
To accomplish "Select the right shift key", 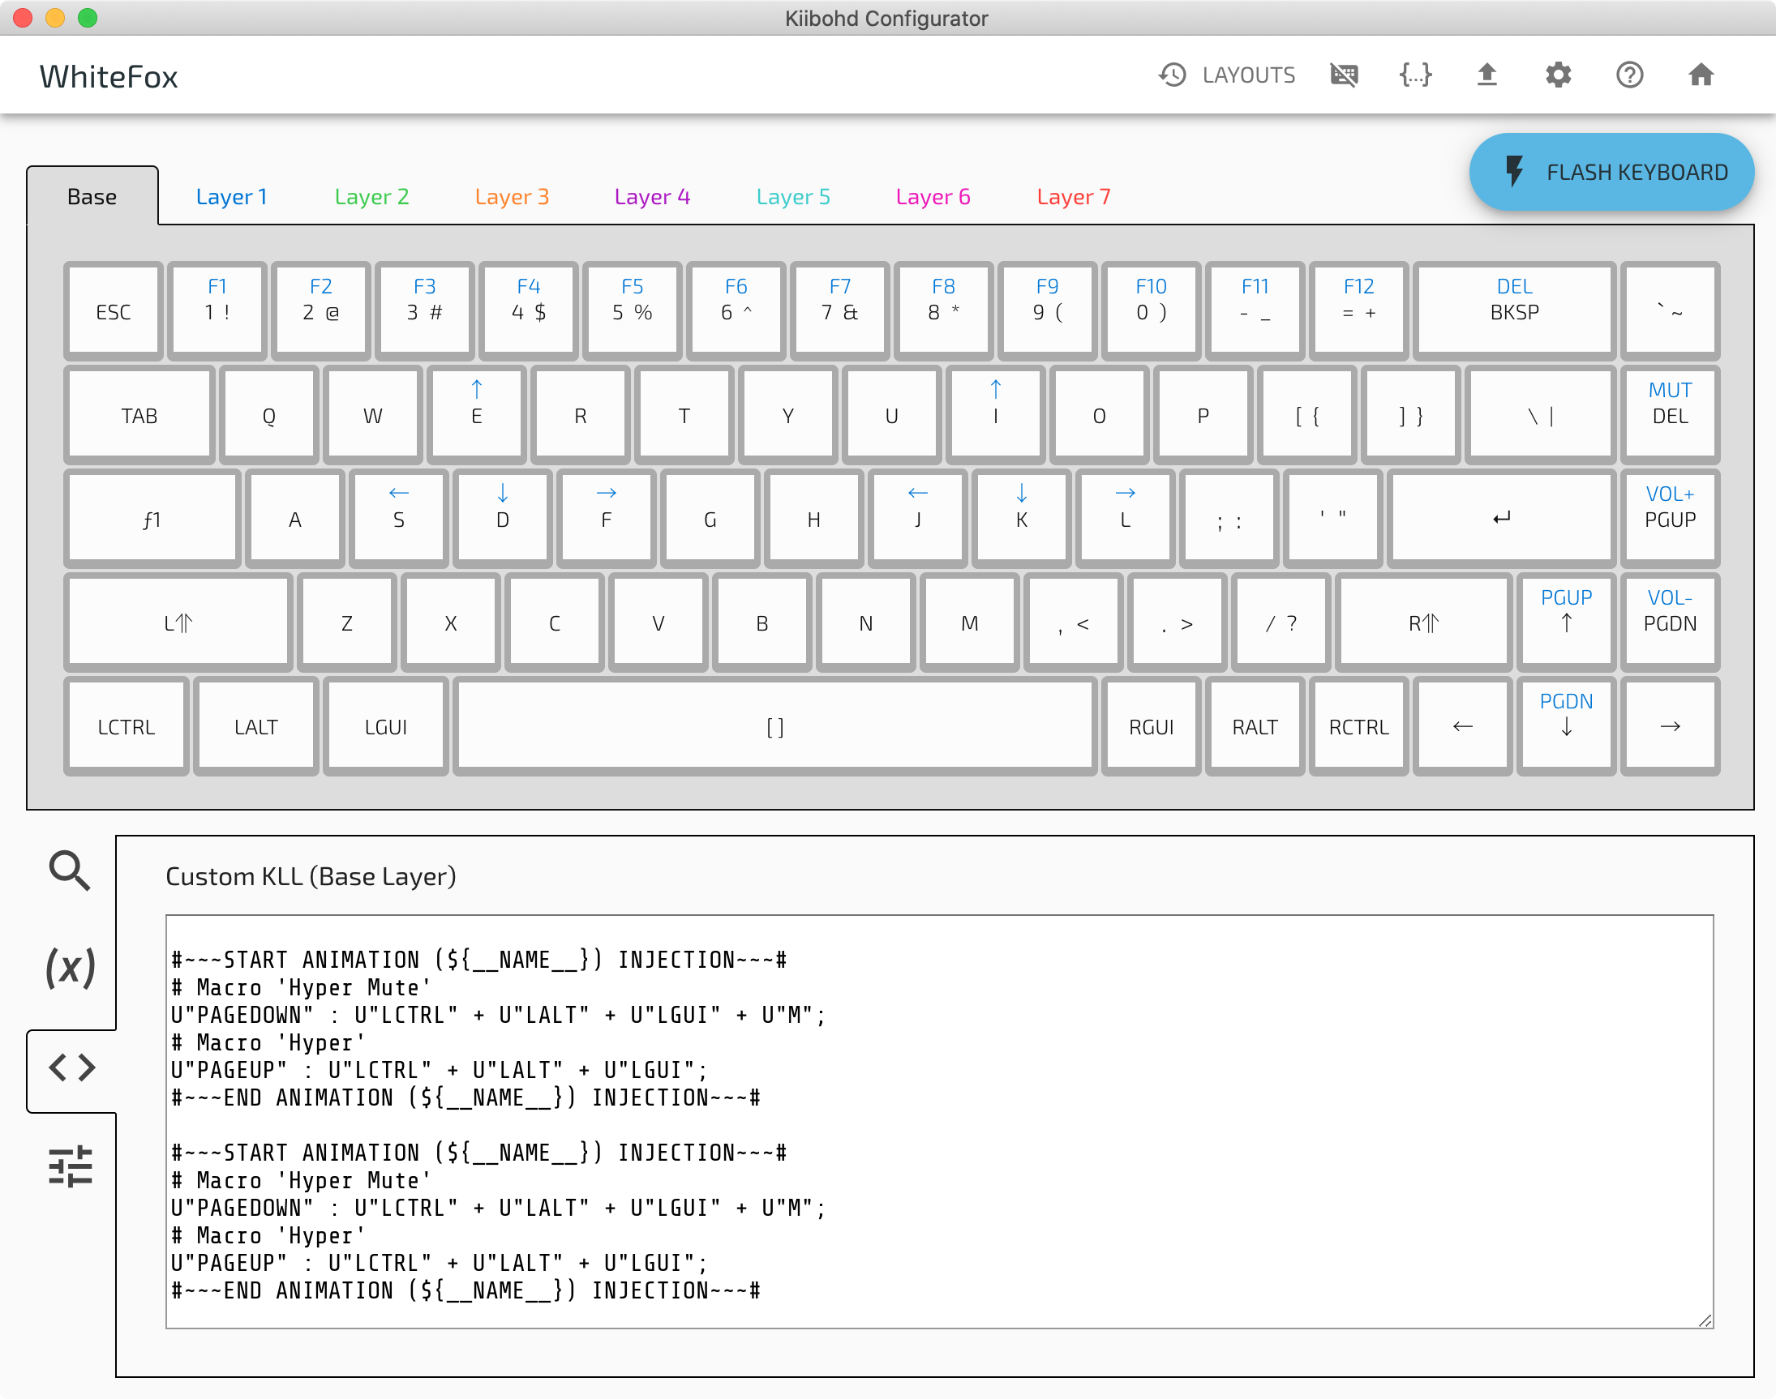I will (x=1423, y=622).
